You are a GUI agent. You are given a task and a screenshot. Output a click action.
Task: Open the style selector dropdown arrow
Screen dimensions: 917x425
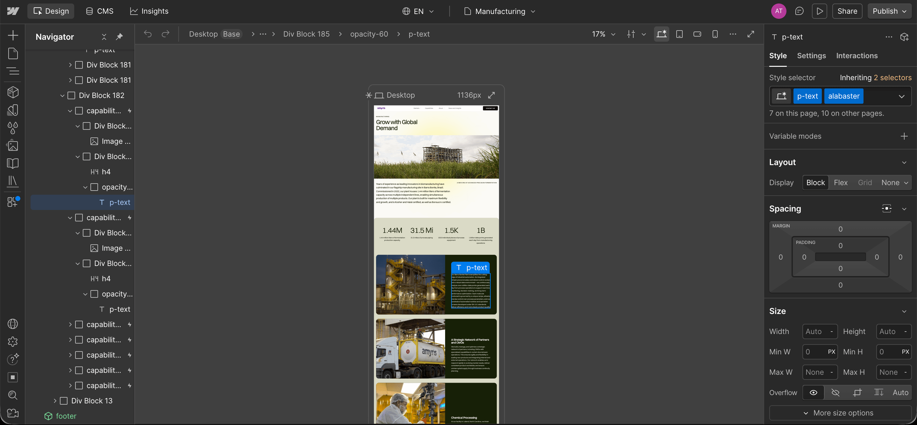902,96
